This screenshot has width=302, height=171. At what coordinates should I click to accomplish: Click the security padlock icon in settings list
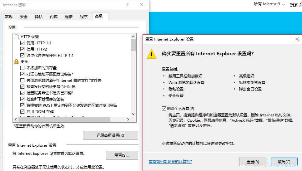(17, 62)
